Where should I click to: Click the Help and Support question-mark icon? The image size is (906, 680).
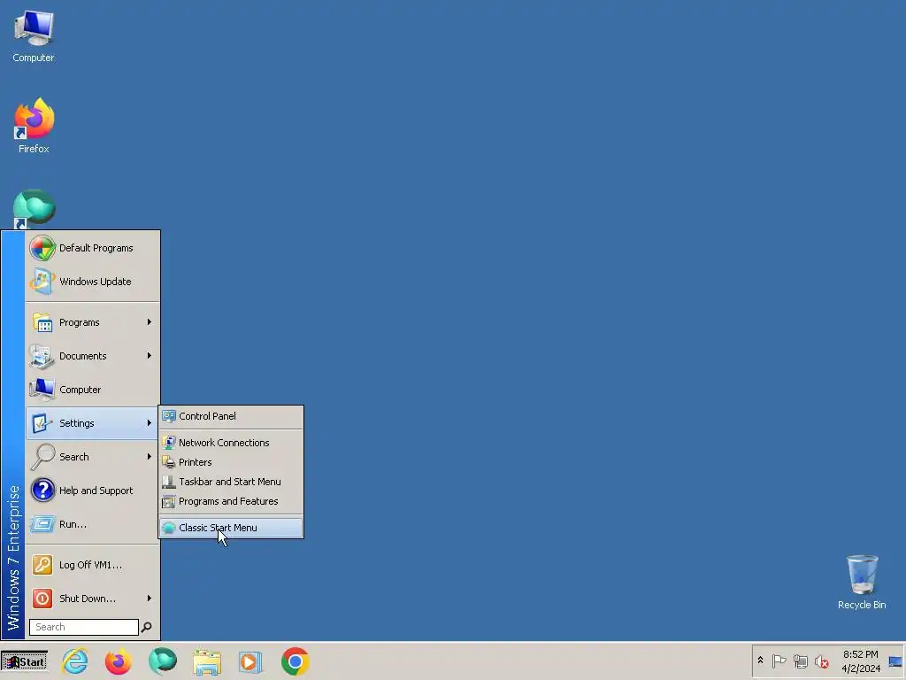(42, 491)
